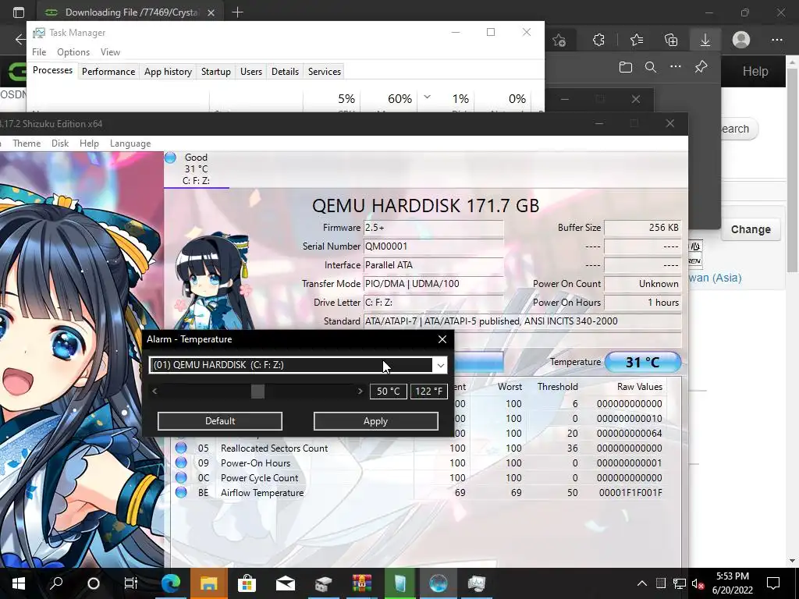This screenshot has width=799, height=599.
Task: Click the muted volume tray icon
Action: click(x=698, y=583)
